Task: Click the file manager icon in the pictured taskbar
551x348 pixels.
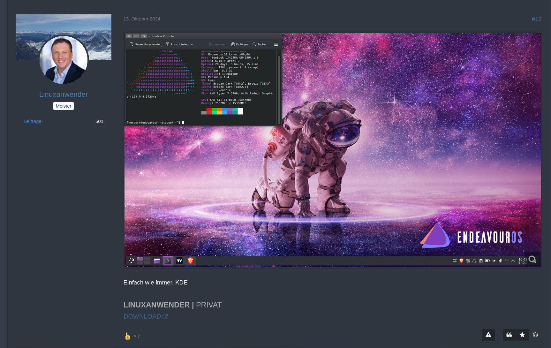Action: point(157,261)
